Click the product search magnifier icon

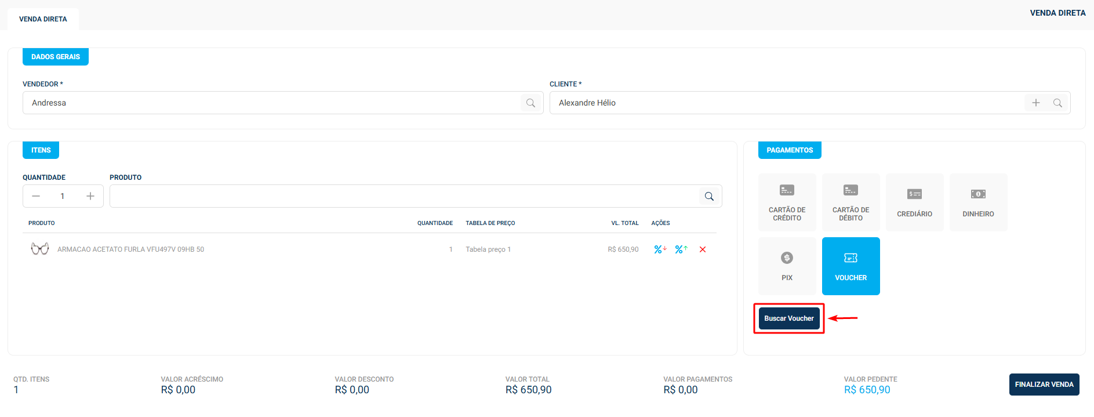point(709,197)
